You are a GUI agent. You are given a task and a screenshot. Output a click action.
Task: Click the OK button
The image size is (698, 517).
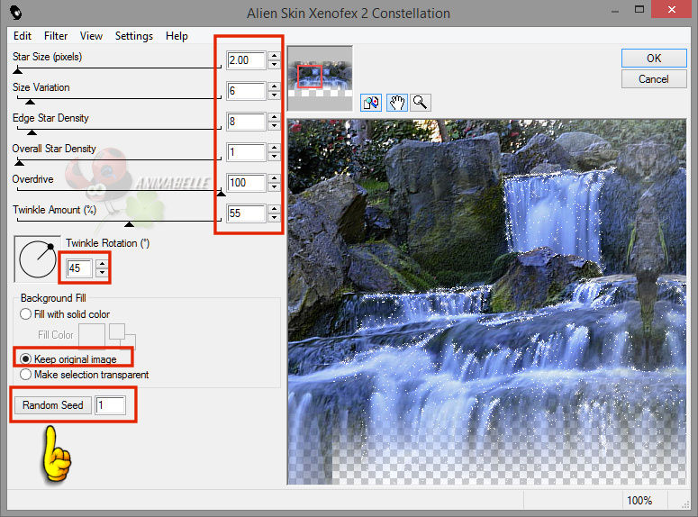pos(654,59)
